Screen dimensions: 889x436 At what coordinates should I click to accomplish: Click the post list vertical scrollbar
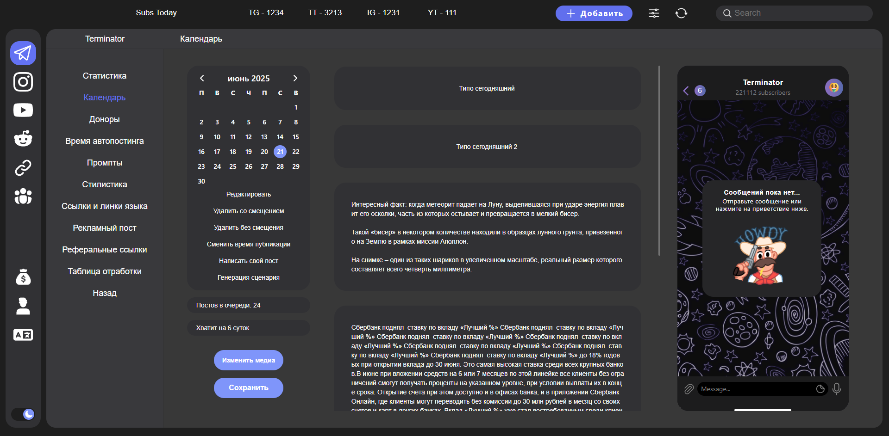(x=659, y=160)
